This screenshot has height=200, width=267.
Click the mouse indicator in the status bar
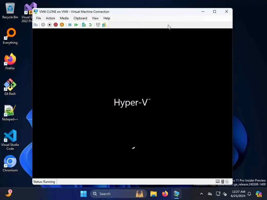pyautogui.click(x=223, y=182)
